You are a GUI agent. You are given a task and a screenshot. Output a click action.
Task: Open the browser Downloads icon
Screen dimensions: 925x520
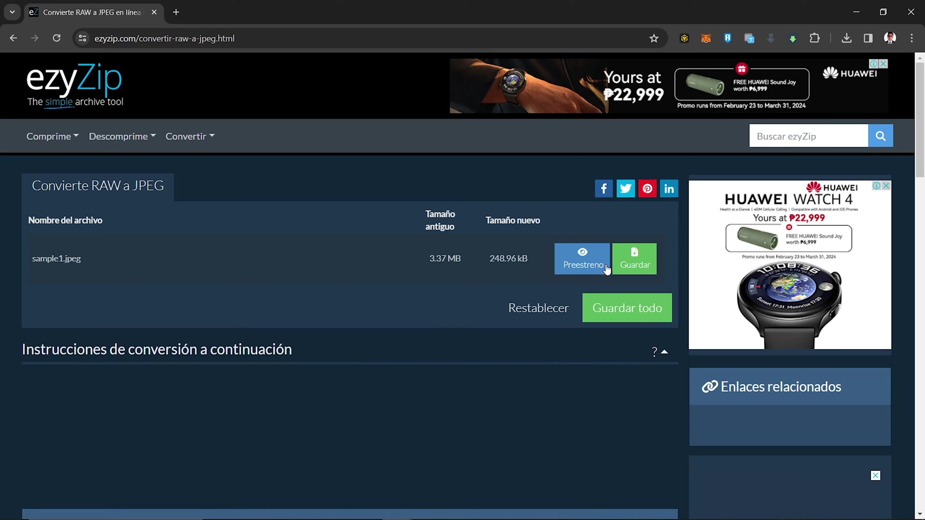tap(846, 39)
